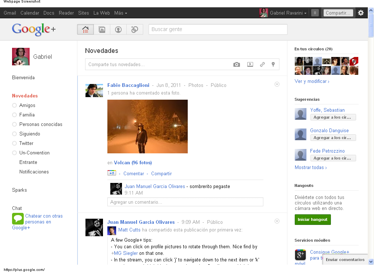Expand the Gabriel Ravarini account menu

[x=288, y=13]
